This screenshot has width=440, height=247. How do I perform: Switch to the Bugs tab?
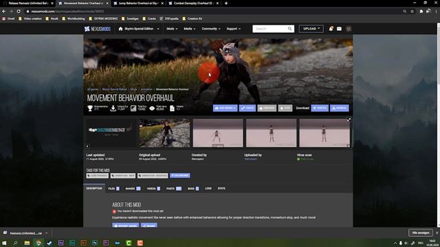(193, 189)
